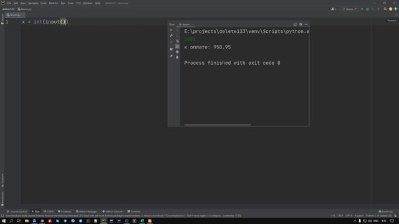Click the wrench settings icon in Run panel

coord(171,35)
